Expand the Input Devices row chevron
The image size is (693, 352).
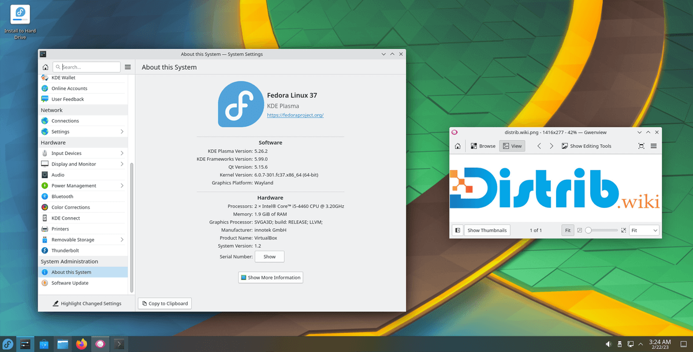pyautogui.click(x=122, y=153)
